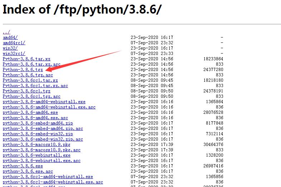This screenshot has height=187, width=281.
Task: Click the file size 30464376
Action: [x=213, y=145]
